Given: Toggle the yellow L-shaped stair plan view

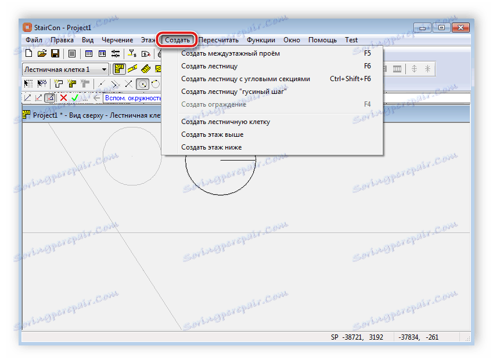Looking at the screenshot, I should pos(120,69).
